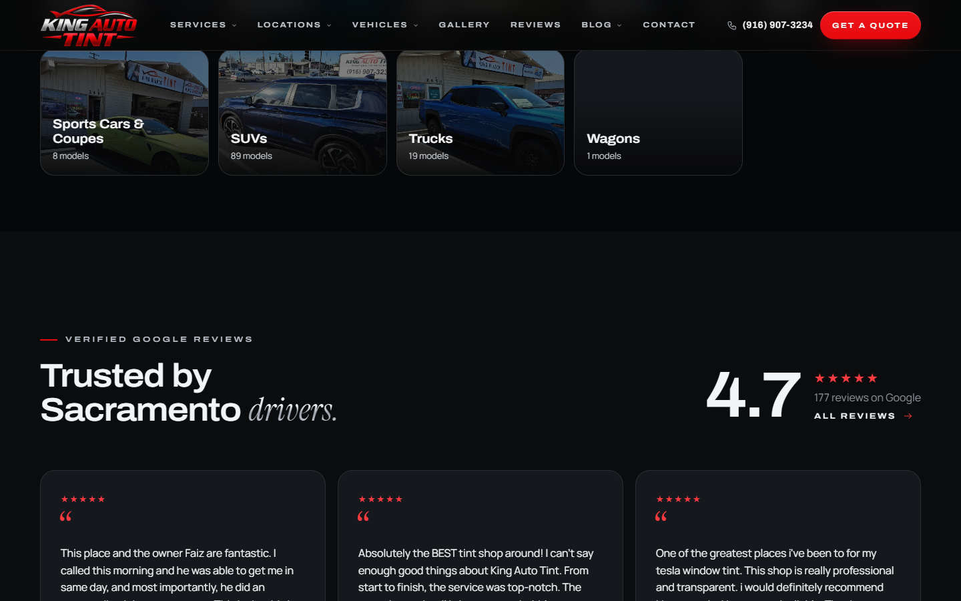Click the King Auto Tint logo
Viewport: 961px width, 601px height.
tap(89, 25)
